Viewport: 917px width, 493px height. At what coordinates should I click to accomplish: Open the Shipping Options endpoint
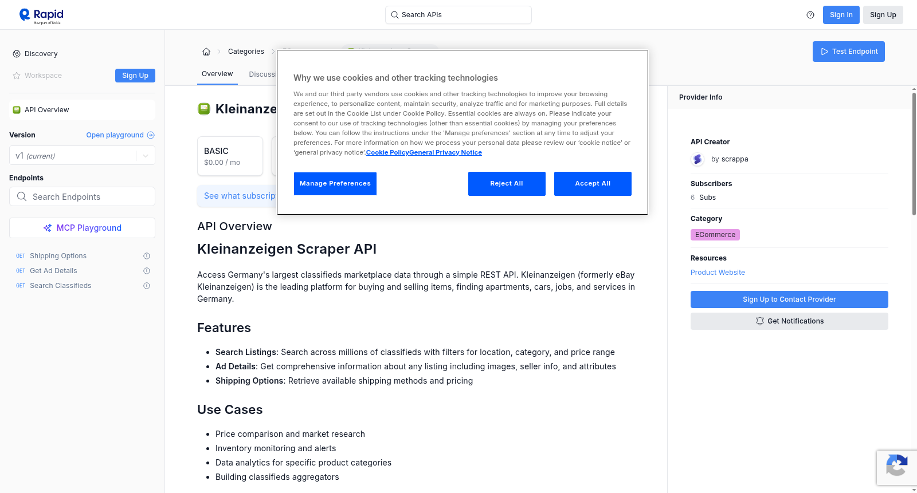[58, 256]
